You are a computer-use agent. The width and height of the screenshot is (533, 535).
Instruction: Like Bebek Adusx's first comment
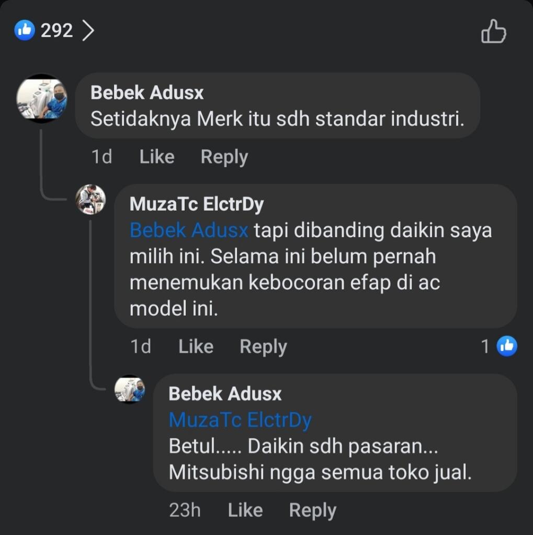coord(156,156)
